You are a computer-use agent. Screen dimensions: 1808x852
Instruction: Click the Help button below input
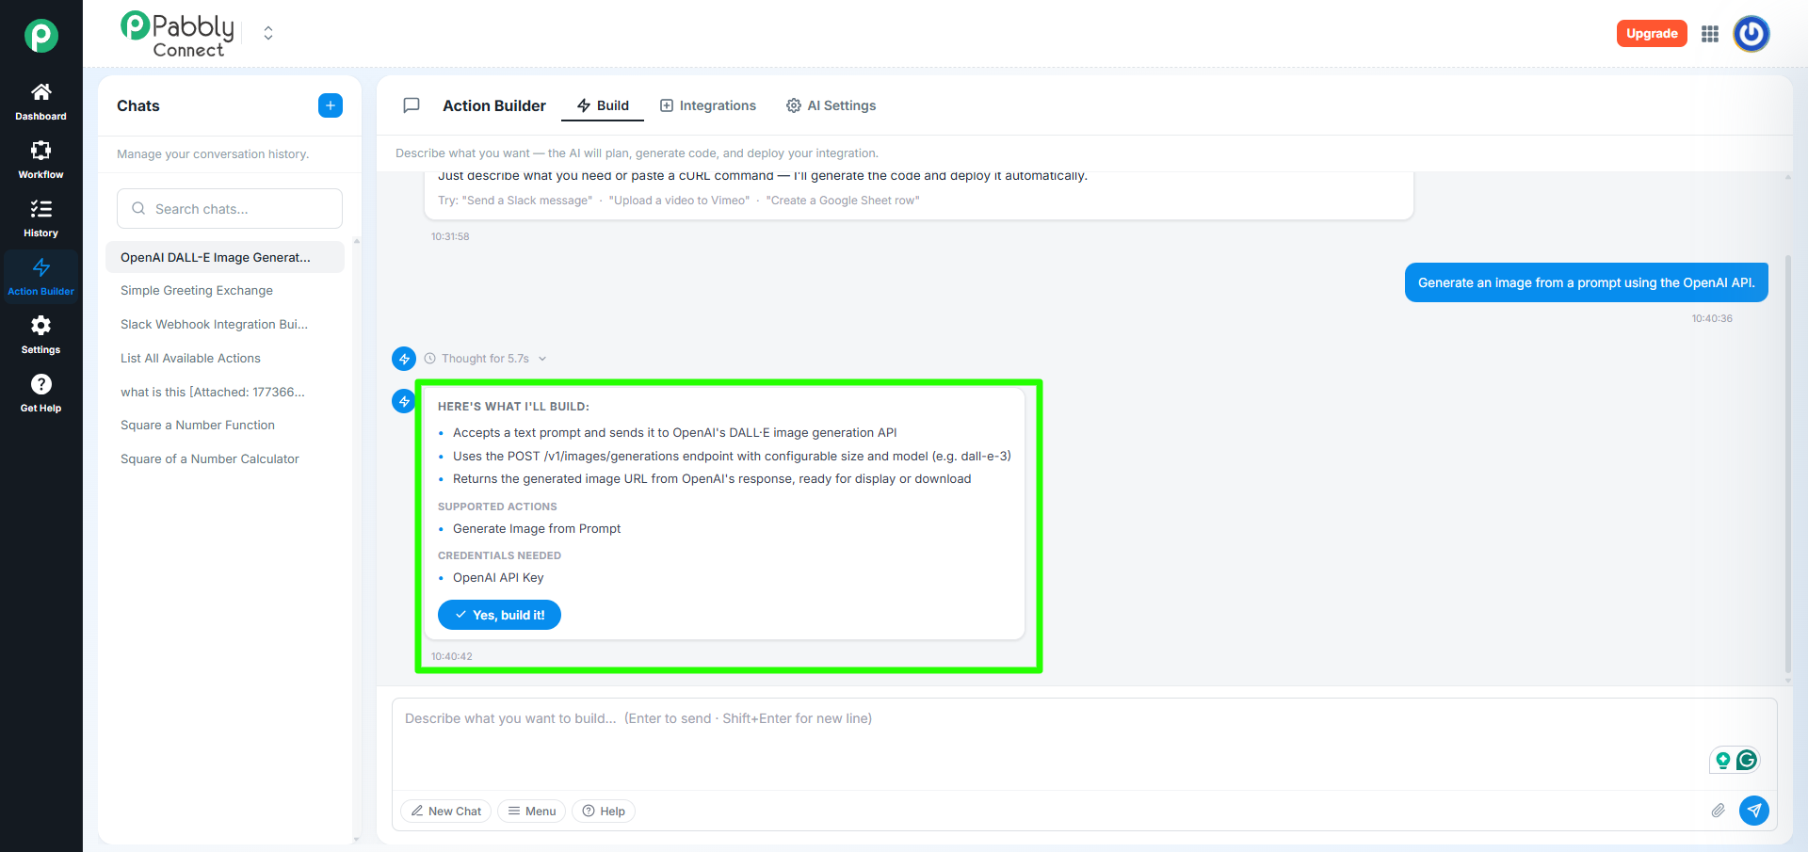pyautogui.click(x=604, y=812)
